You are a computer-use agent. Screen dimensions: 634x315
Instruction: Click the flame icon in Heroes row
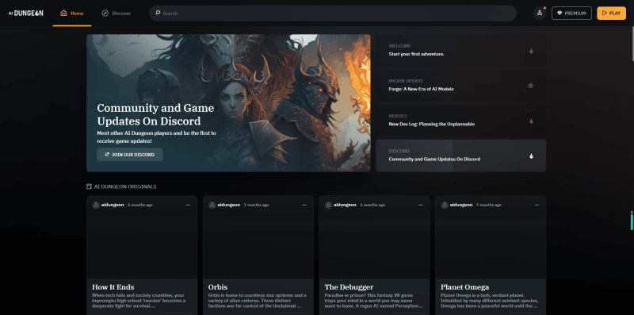point(531,121)
